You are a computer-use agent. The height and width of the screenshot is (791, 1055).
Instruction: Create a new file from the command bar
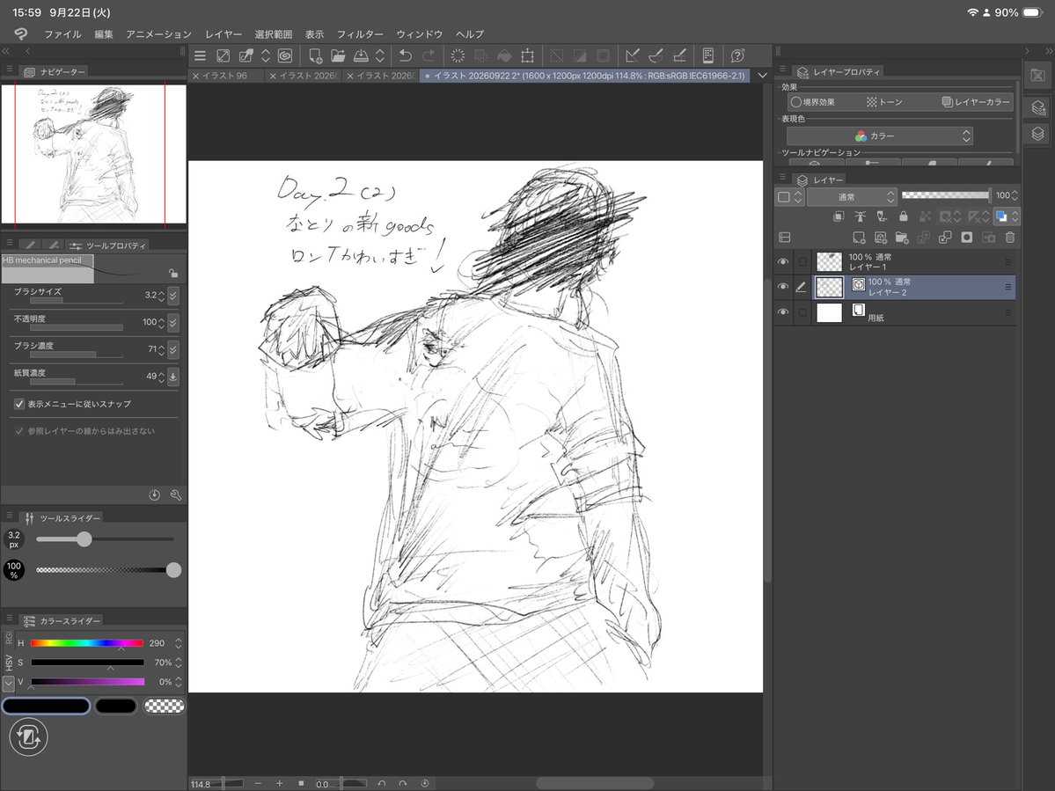(x=315, y=55)
